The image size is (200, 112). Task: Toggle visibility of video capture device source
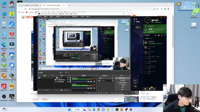[68, 80]
